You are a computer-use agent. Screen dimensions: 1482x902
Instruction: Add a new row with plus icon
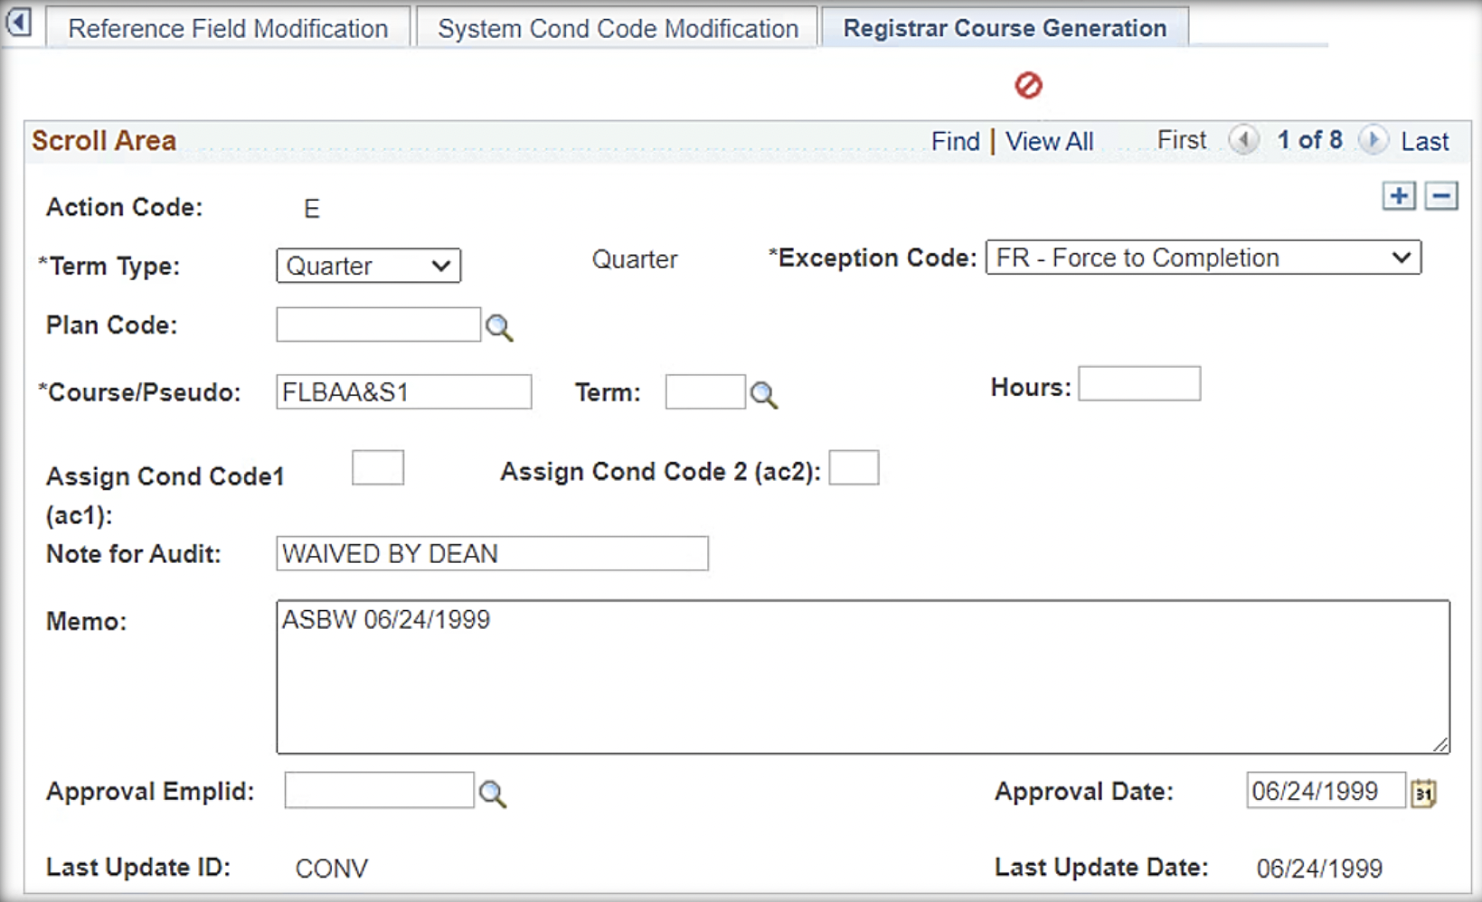click(1398, 196)
